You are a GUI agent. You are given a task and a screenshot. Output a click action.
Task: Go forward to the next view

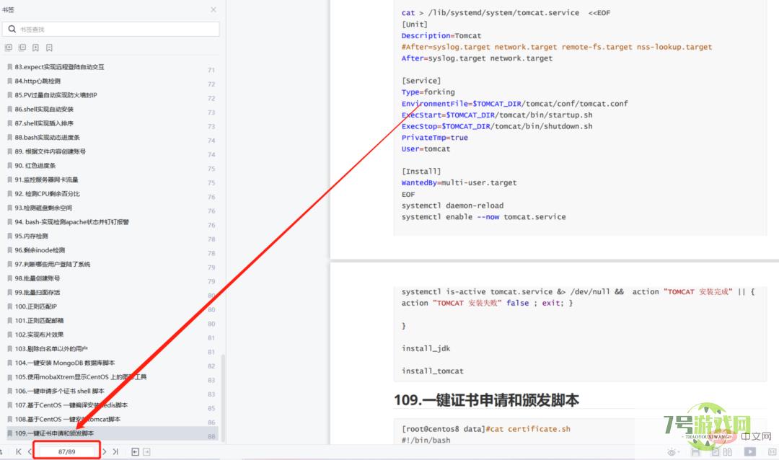[x=146, y=451]
